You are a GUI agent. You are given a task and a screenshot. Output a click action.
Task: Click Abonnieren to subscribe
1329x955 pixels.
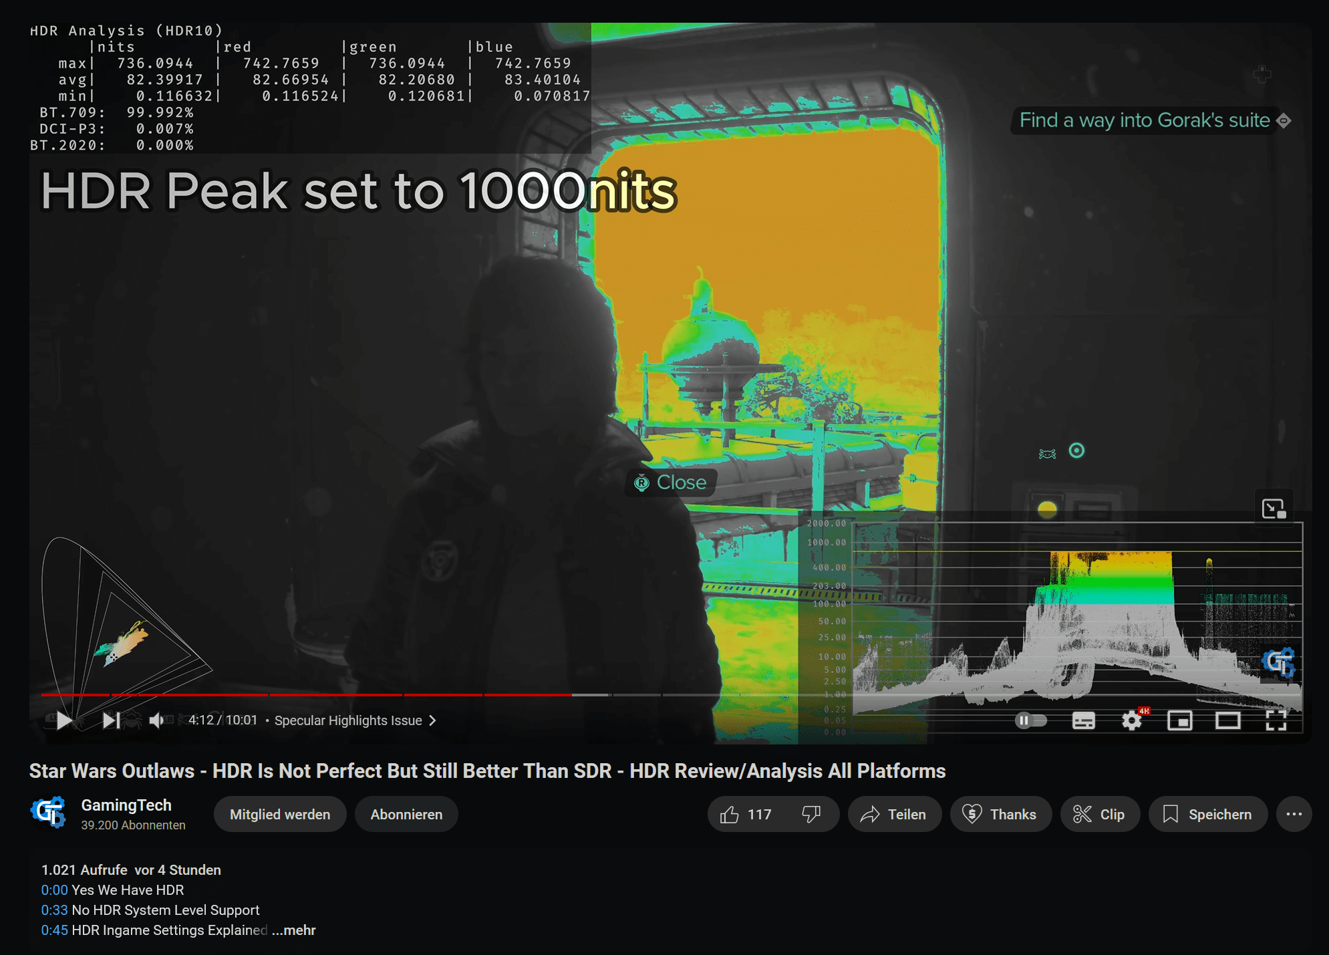click(x=406, y=814)
